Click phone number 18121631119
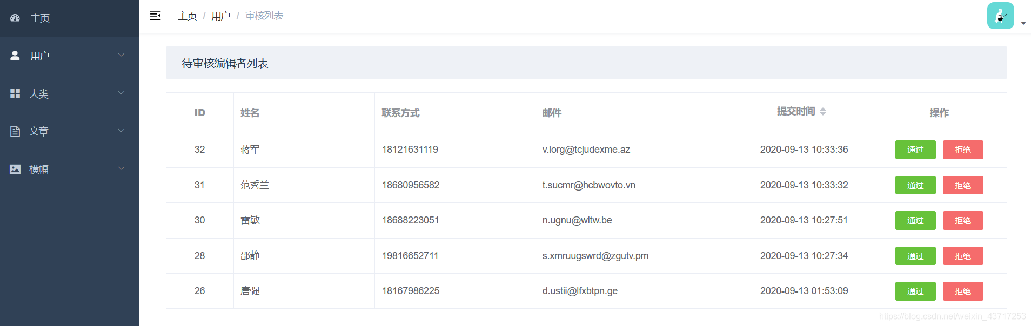Screen dimensions: 1031x326 (410, 150)
